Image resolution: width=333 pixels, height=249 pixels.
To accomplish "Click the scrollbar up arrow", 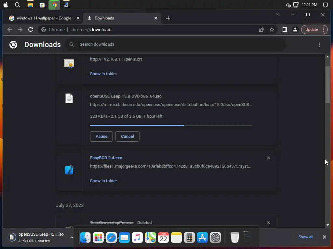I will click(x=327, y=57).
